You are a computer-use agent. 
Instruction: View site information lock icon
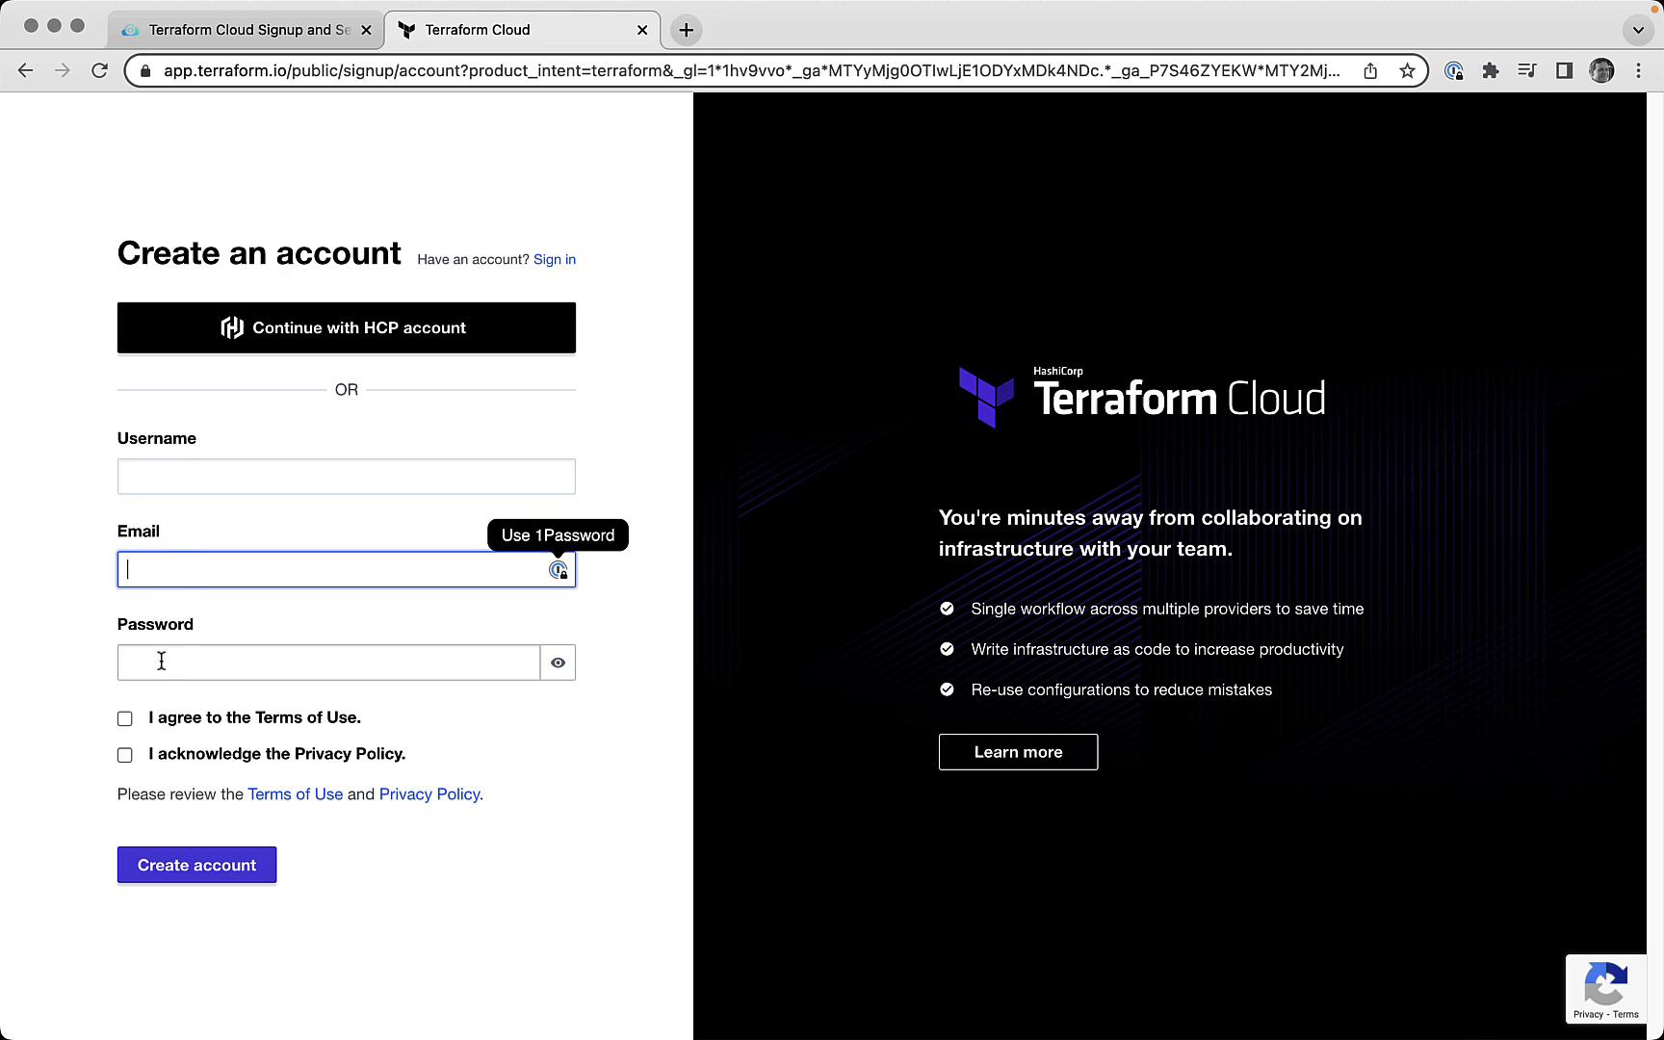click(x=145, y=70)
